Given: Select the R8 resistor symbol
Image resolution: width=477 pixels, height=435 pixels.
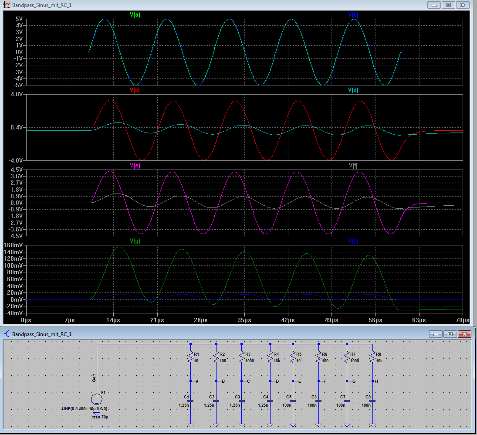Looking at the screenshot, I should 372,358.
